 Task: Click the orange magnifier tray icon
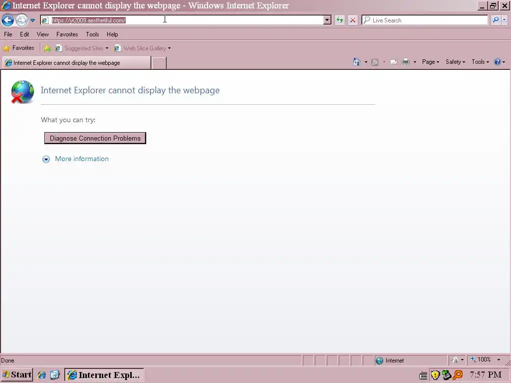458,375
